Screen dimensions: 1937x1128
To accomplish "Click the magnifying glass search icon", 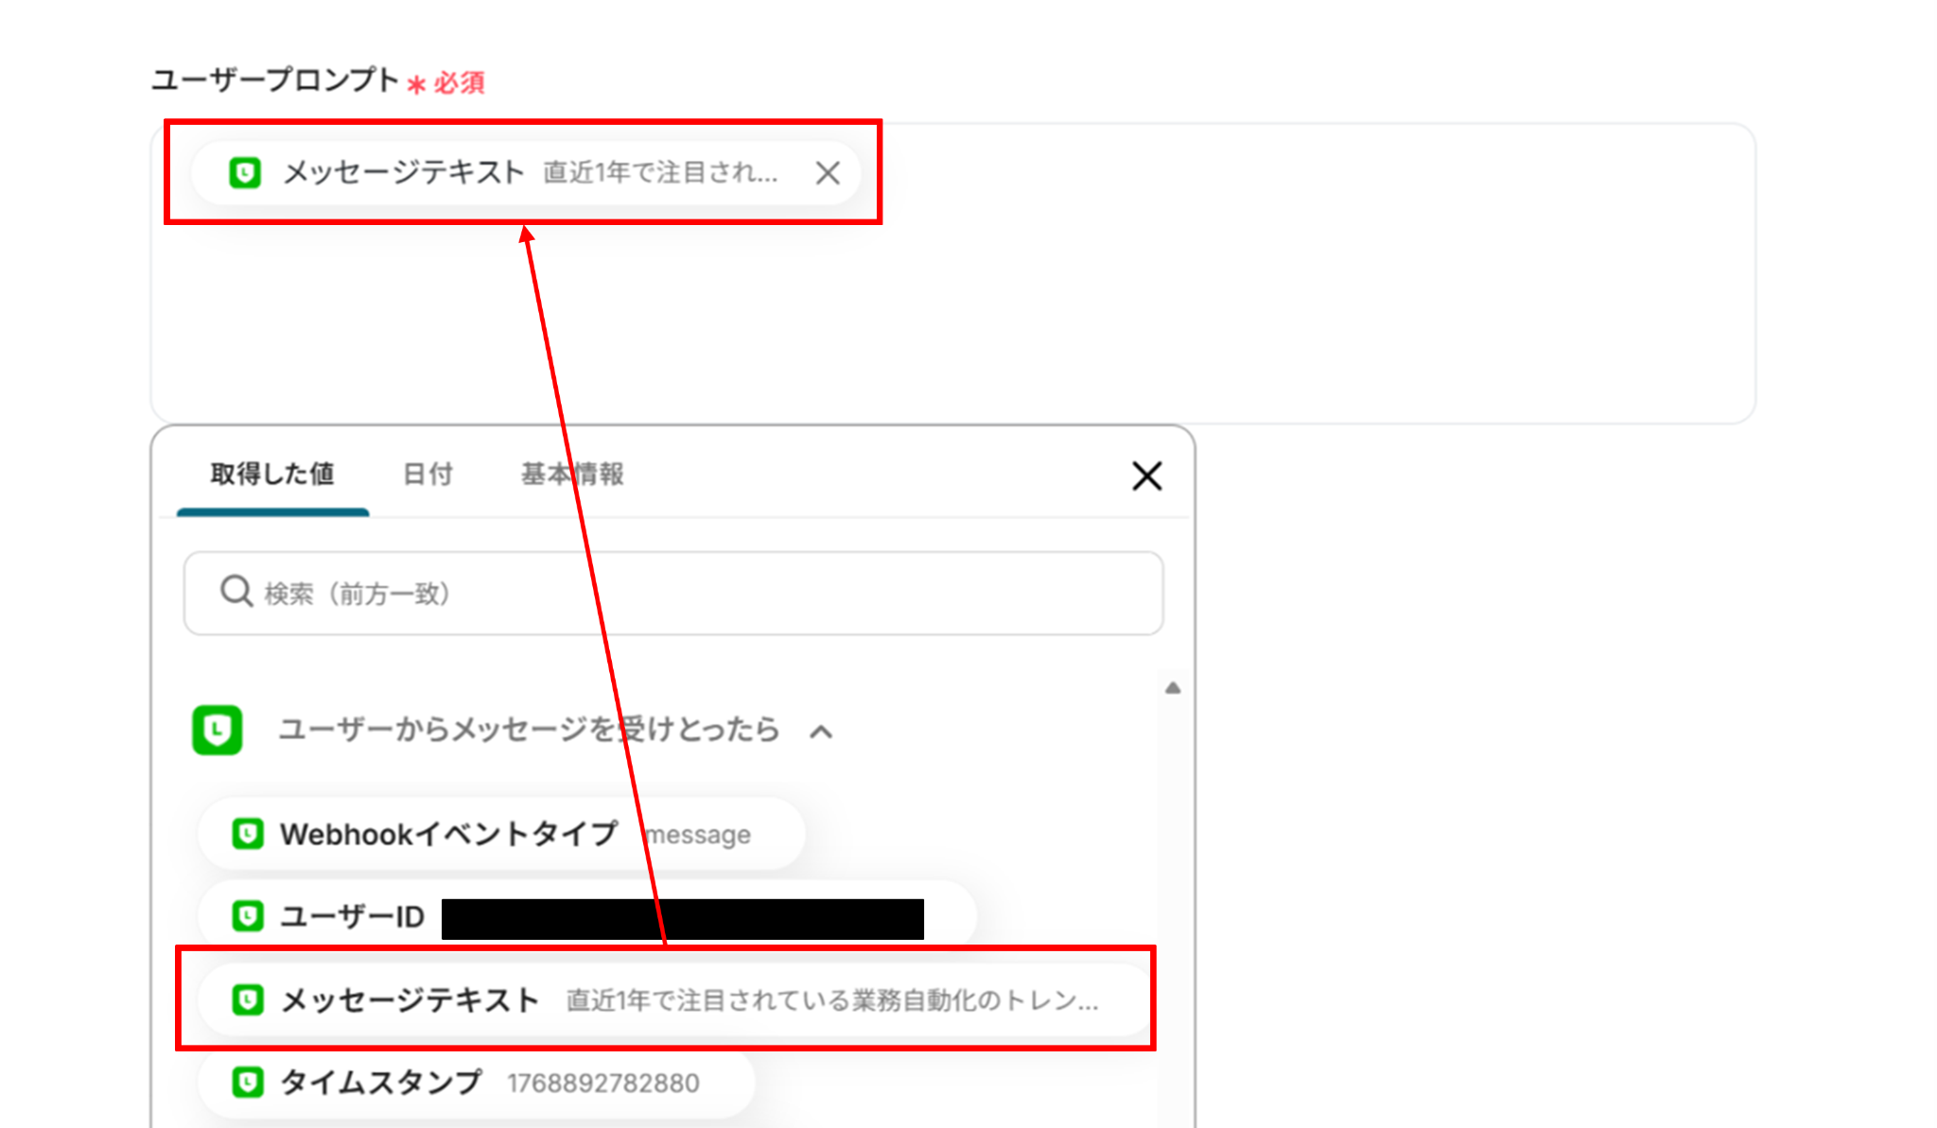I will point(236,592).
